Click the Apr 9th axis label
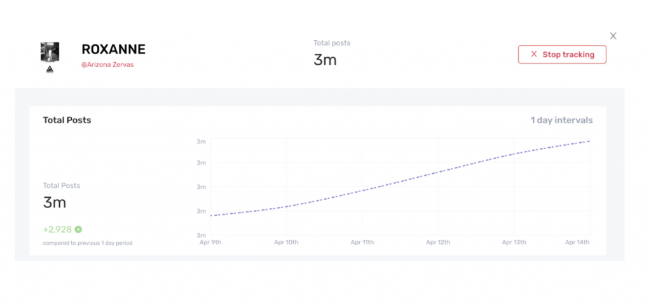 click(x=210, y=242)
